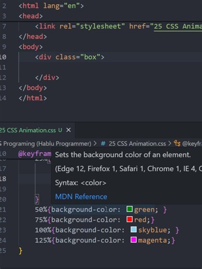The image size is (202, 269).
Task: Open breadcrumb '25 CSS Animation.css'
Action: (x=137, y=144)
